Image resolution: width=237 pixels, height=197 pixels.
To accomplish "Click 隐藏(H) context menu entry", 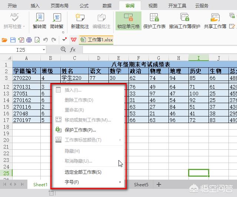I will coord(89,151).
